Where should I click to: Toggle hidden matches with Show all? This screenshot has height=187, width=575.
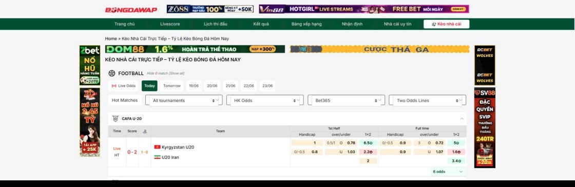pos(177,74)
